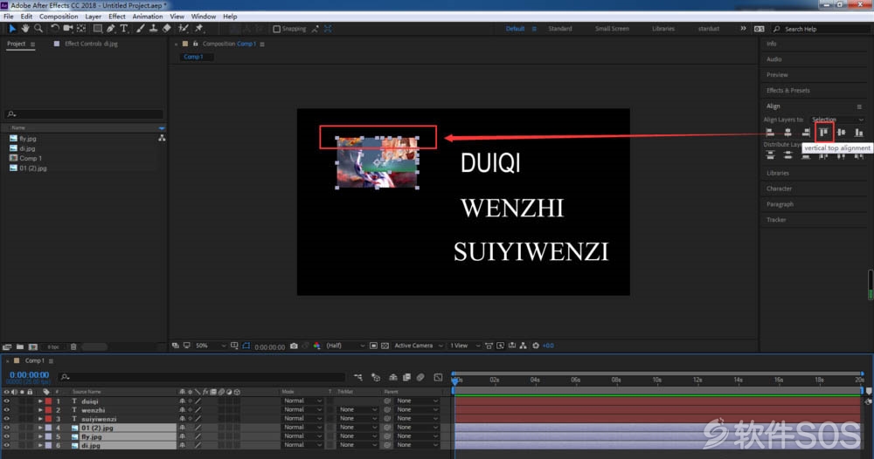Click the align left edges icon
Image resolution: width=874 pixels, height=459 pixels.
(x=770, y=133)
